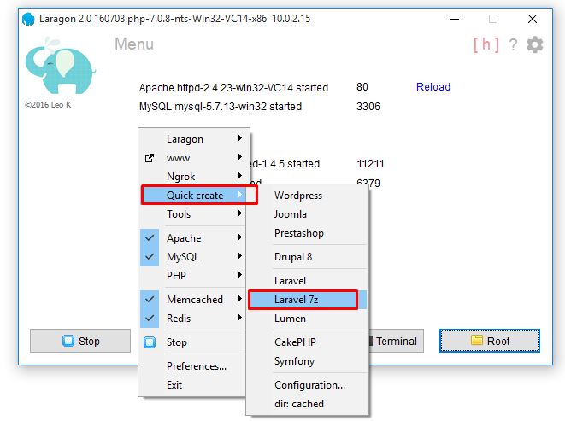Viewport: 565px width, 421px height.
Task: Expand the MySQL submenu arrow
Action: (240, 256)
